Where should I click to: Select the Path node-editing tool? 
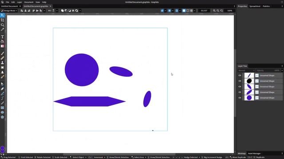point(2,84)
